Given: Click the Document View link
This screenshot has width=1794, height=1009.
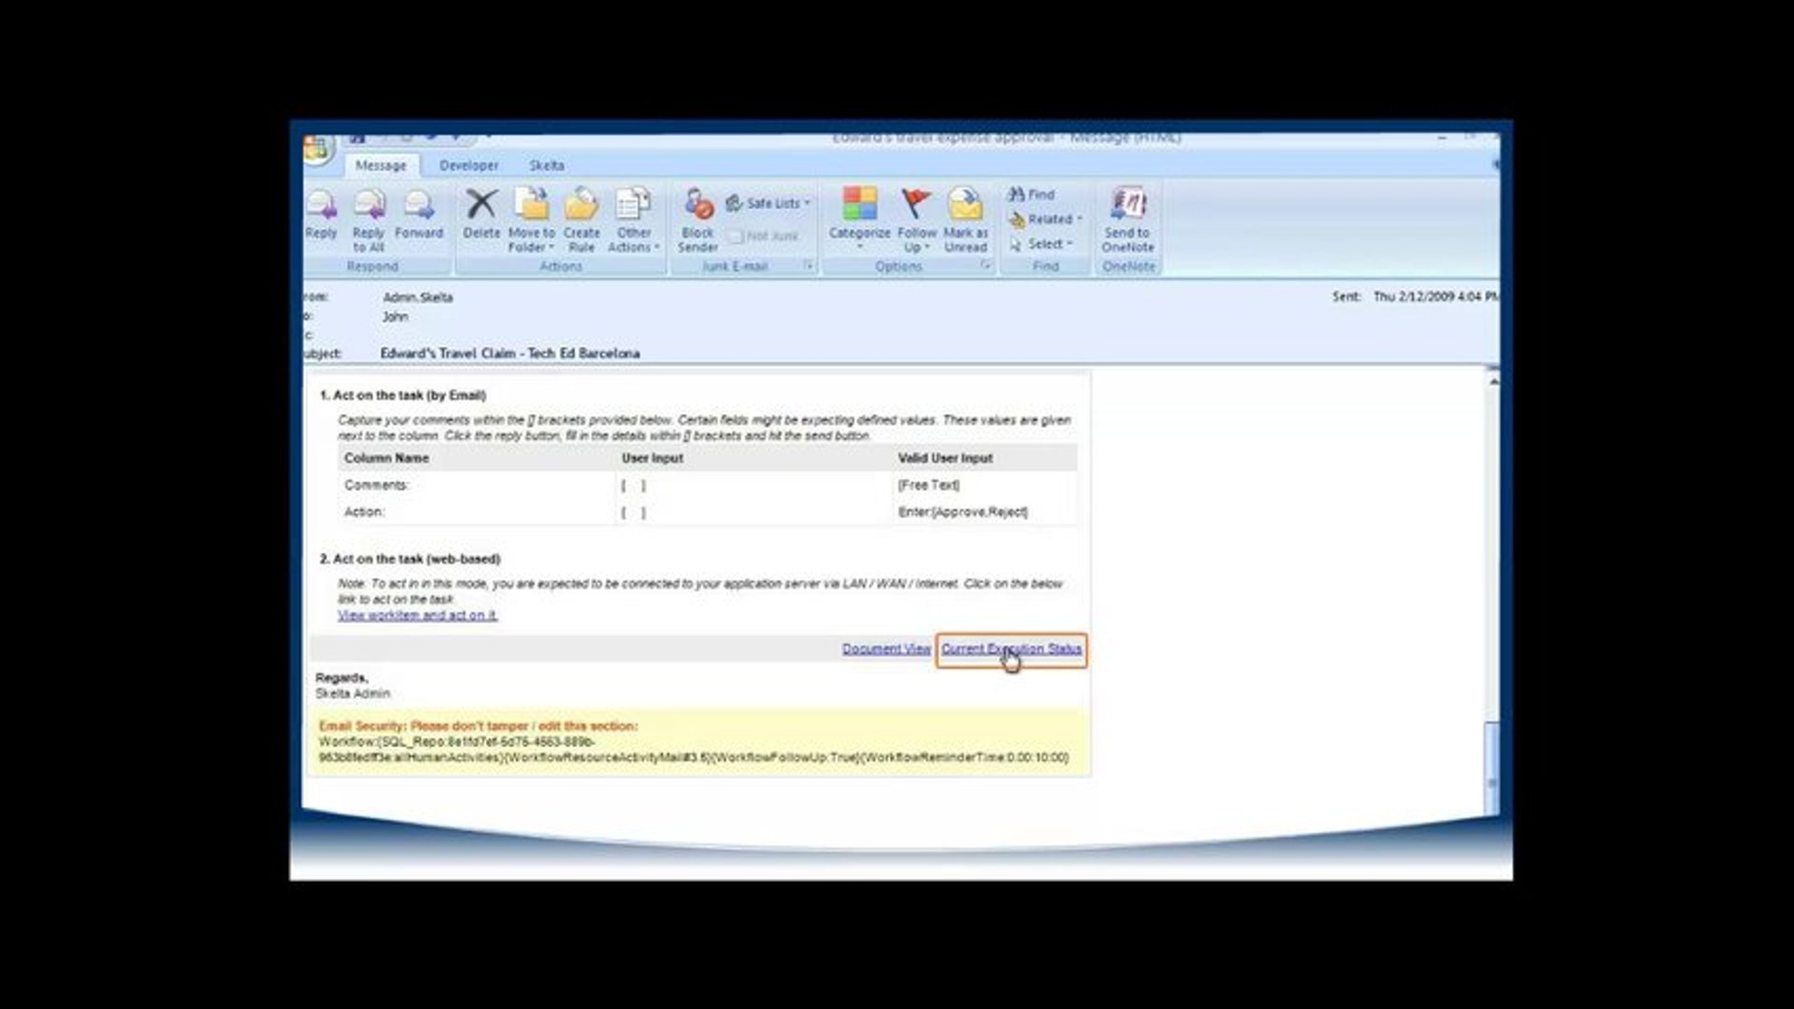Looking at the screenshot, I should click(x=886, y=647).
